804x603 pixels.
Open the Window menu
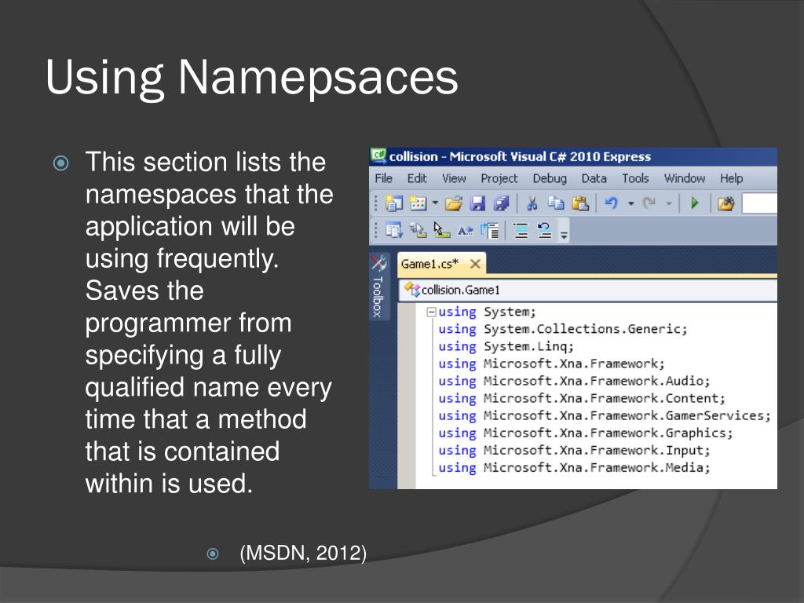pyautogui.click(x=685, y=178)
